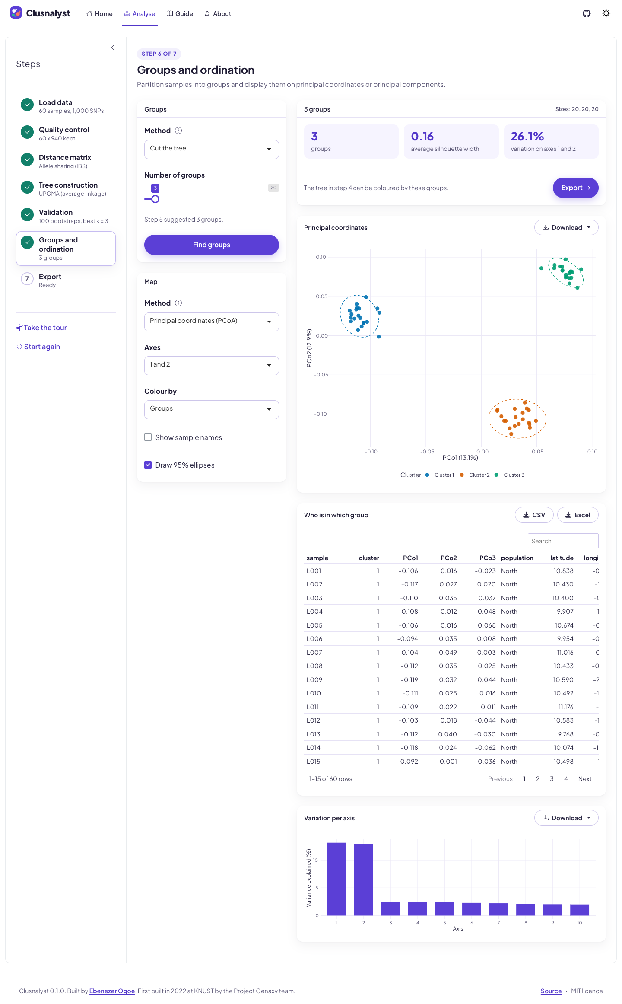622x1004 pixels.
Task: Click the Take the tour signpost icon
Action: click(x=19, y=328)
